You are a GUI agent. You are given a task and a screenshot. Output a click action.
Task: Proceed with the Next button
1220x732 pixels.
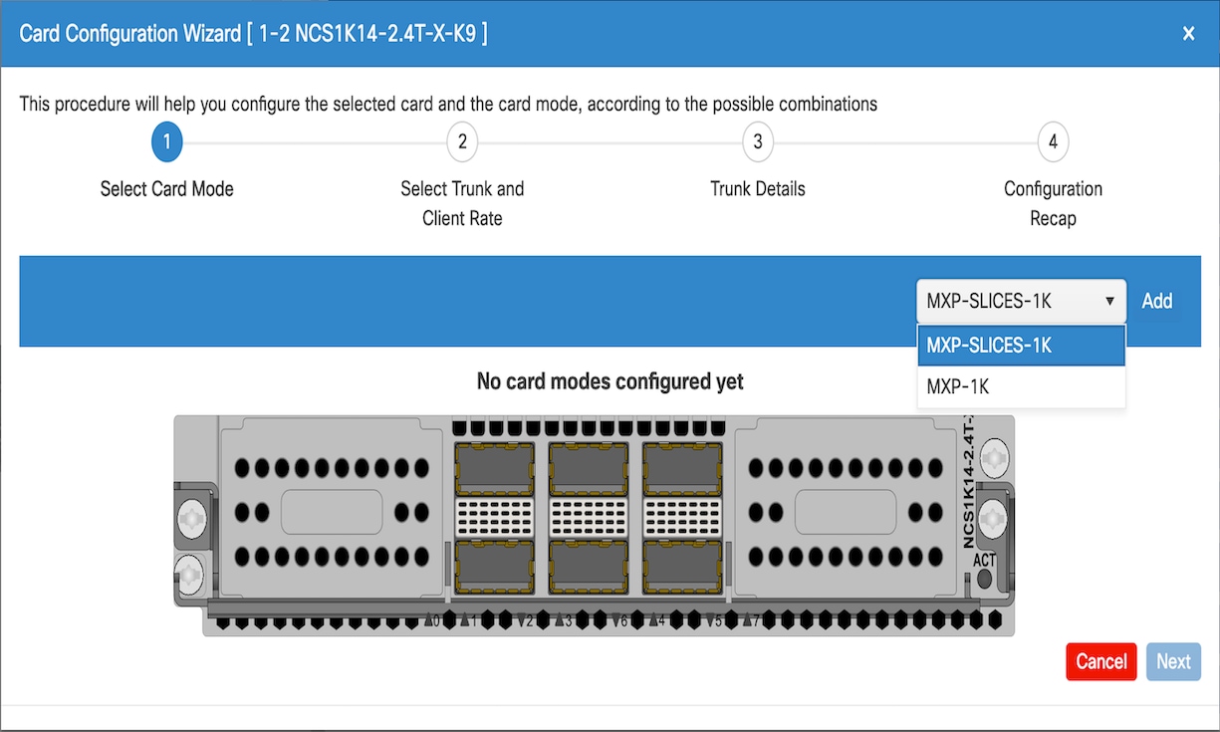[1173, 661]
